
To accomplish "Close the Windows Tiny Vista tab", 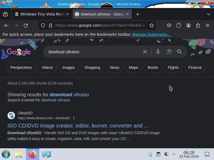I will coord(67,14).
